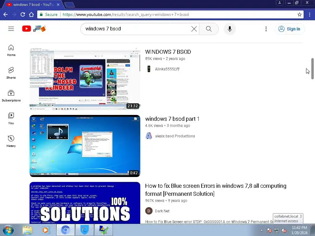
Task: Open the Action Center flag tray icon
Action: 269,230
